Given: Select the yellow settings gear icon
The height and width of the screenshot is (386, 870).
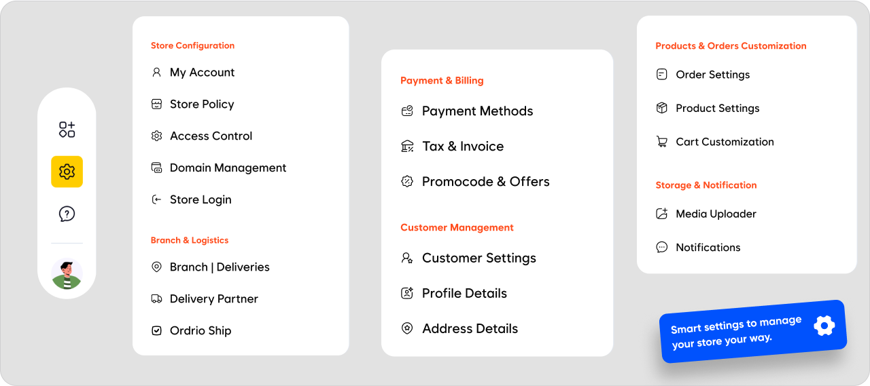Looking at the screenshot, I should [x=67, y=172].
